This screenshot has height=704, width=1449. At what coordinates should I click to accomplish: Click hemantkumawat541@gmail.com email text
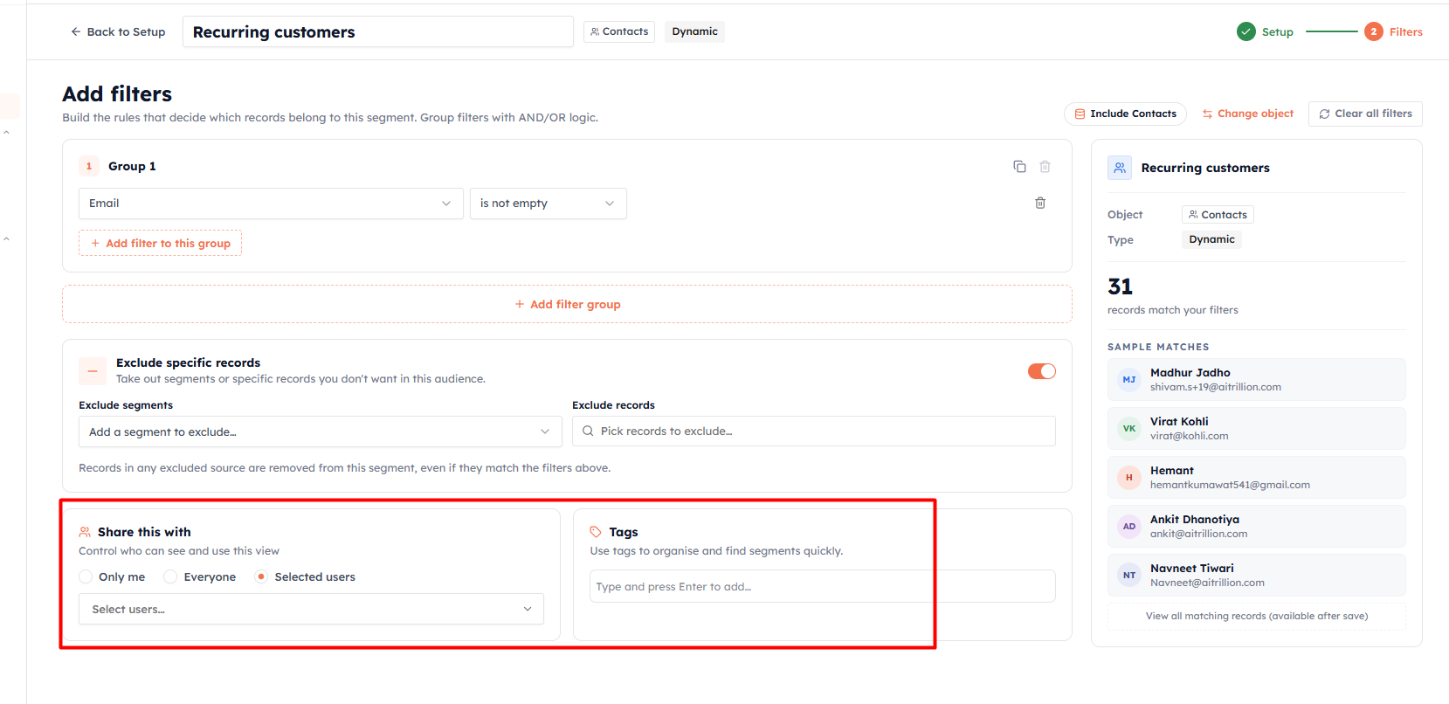click(1230, 485)
